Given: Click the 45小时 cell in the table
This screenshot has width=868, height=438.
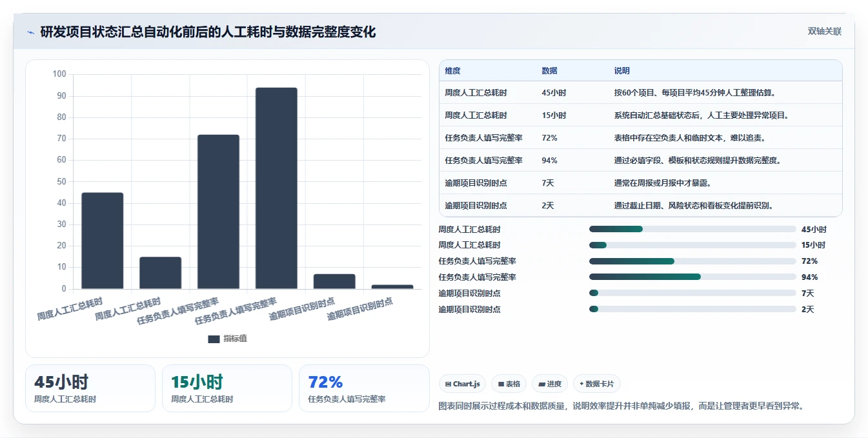Looking at the screenshot, I should coord(554,93).
